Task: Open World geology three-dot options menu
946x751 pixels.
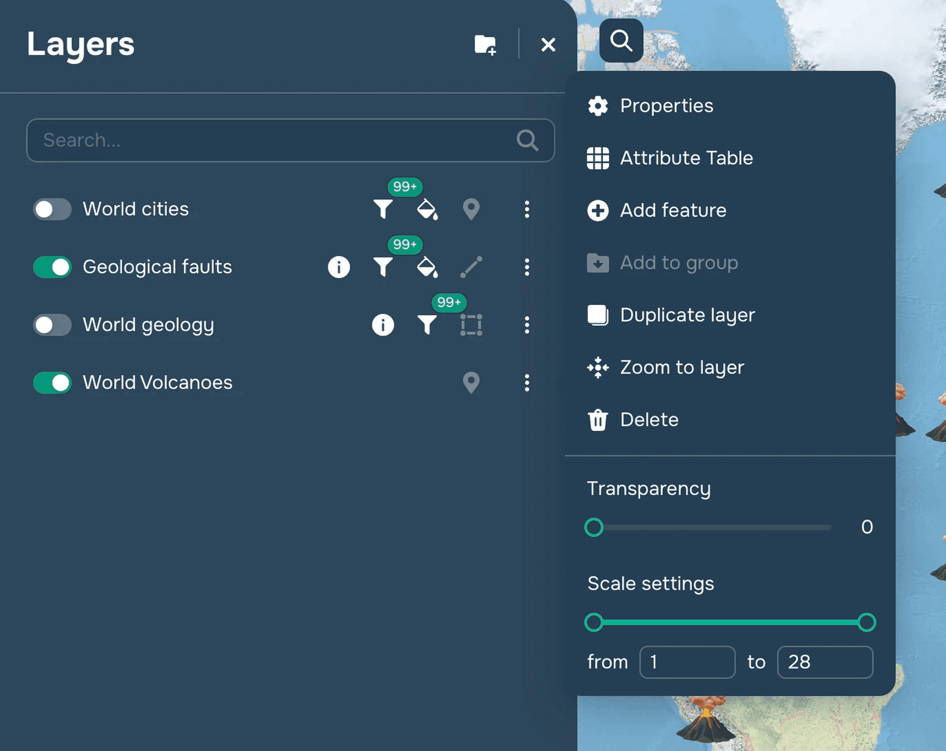Action: [527, 325]
